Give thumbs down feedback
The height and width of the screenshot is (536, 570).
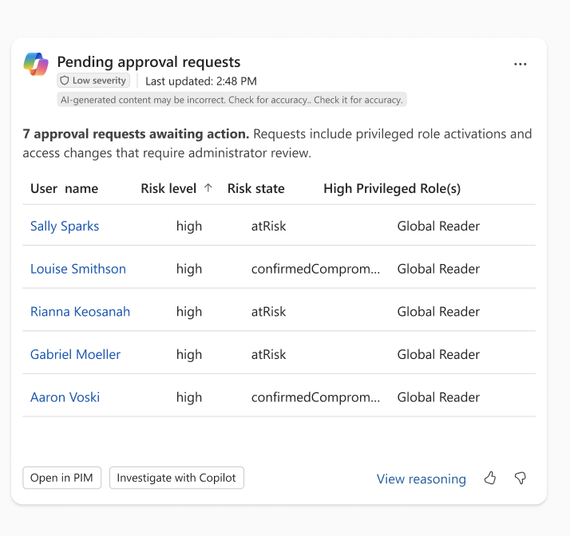coord(521,479)
